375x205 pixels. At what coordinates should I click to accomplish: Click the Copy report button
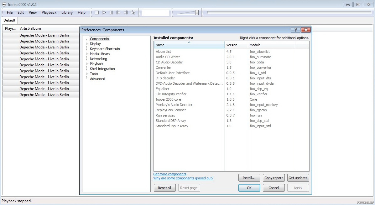click(x=273, y=178)
